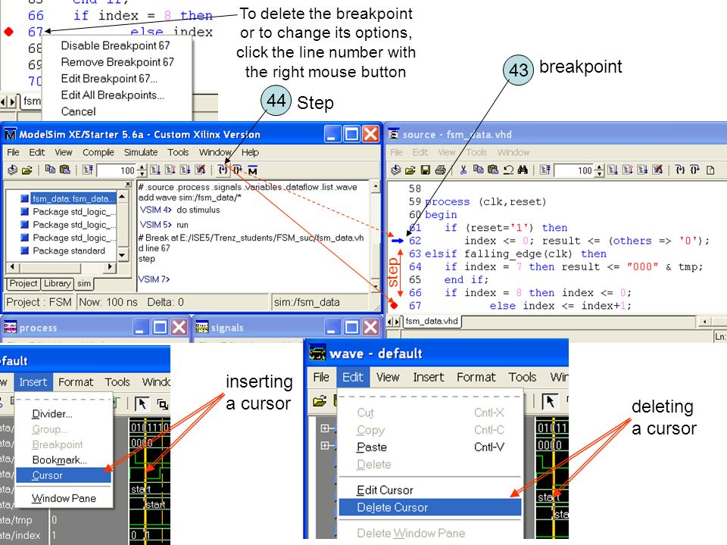Click select-mode arrow icon beside Insert menu

tap(142, 403)
